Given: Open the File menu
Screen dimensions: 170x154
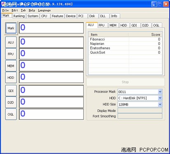Looking at the screenshot, I should pos(5,10).
